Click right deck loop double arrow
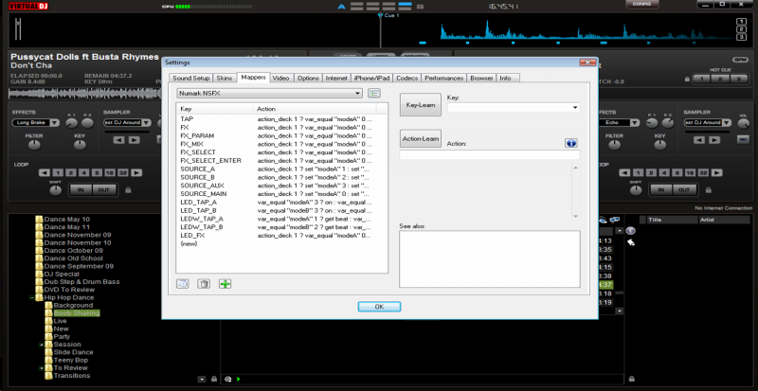This screenshot has width=758, height=391. pyautogui.click(x=716, y=172)
